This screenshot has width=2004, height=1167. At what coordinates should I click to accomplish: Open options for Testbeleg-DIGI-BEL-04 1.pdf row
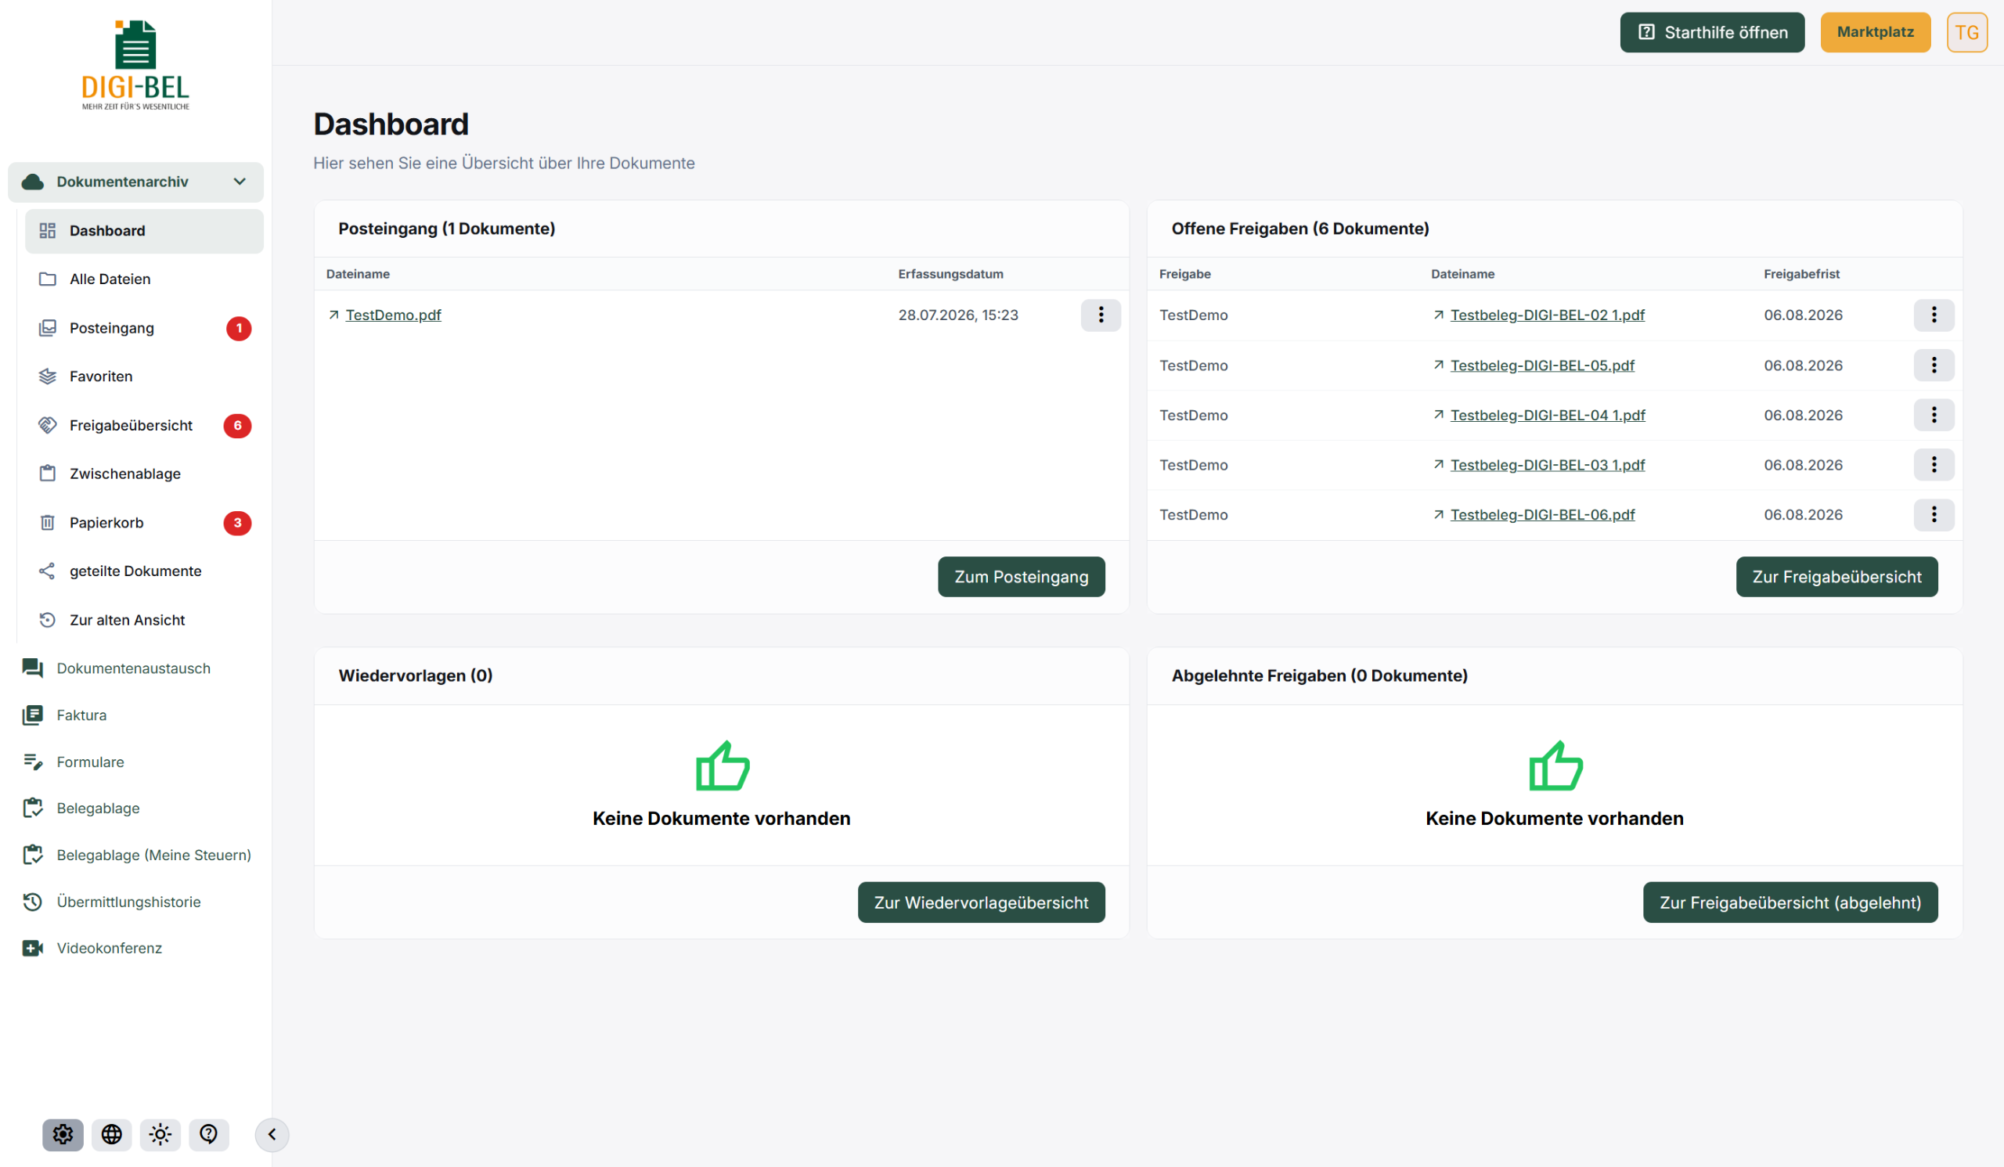[1934, 415]
